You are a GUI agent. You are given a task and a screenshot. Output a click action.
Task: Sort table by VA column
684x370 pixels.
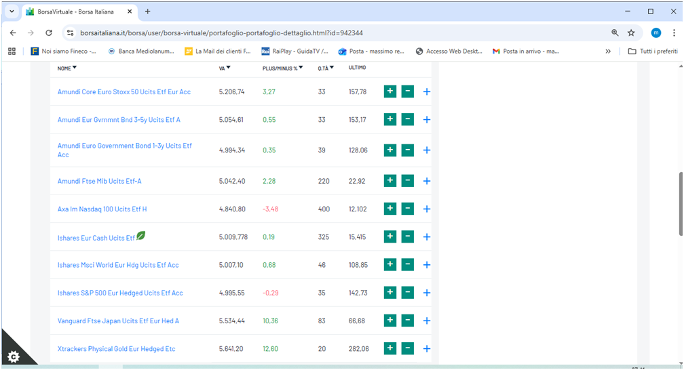[225, 68]
